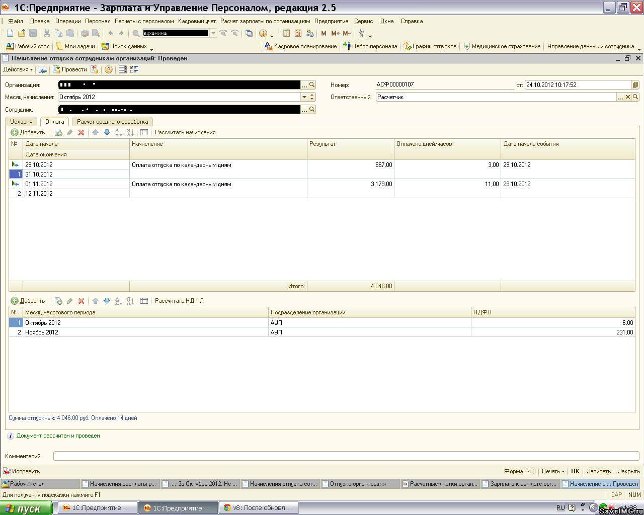Open the Кадровый учет menu
Screen dimensions: 644x515
pos(197,21)
